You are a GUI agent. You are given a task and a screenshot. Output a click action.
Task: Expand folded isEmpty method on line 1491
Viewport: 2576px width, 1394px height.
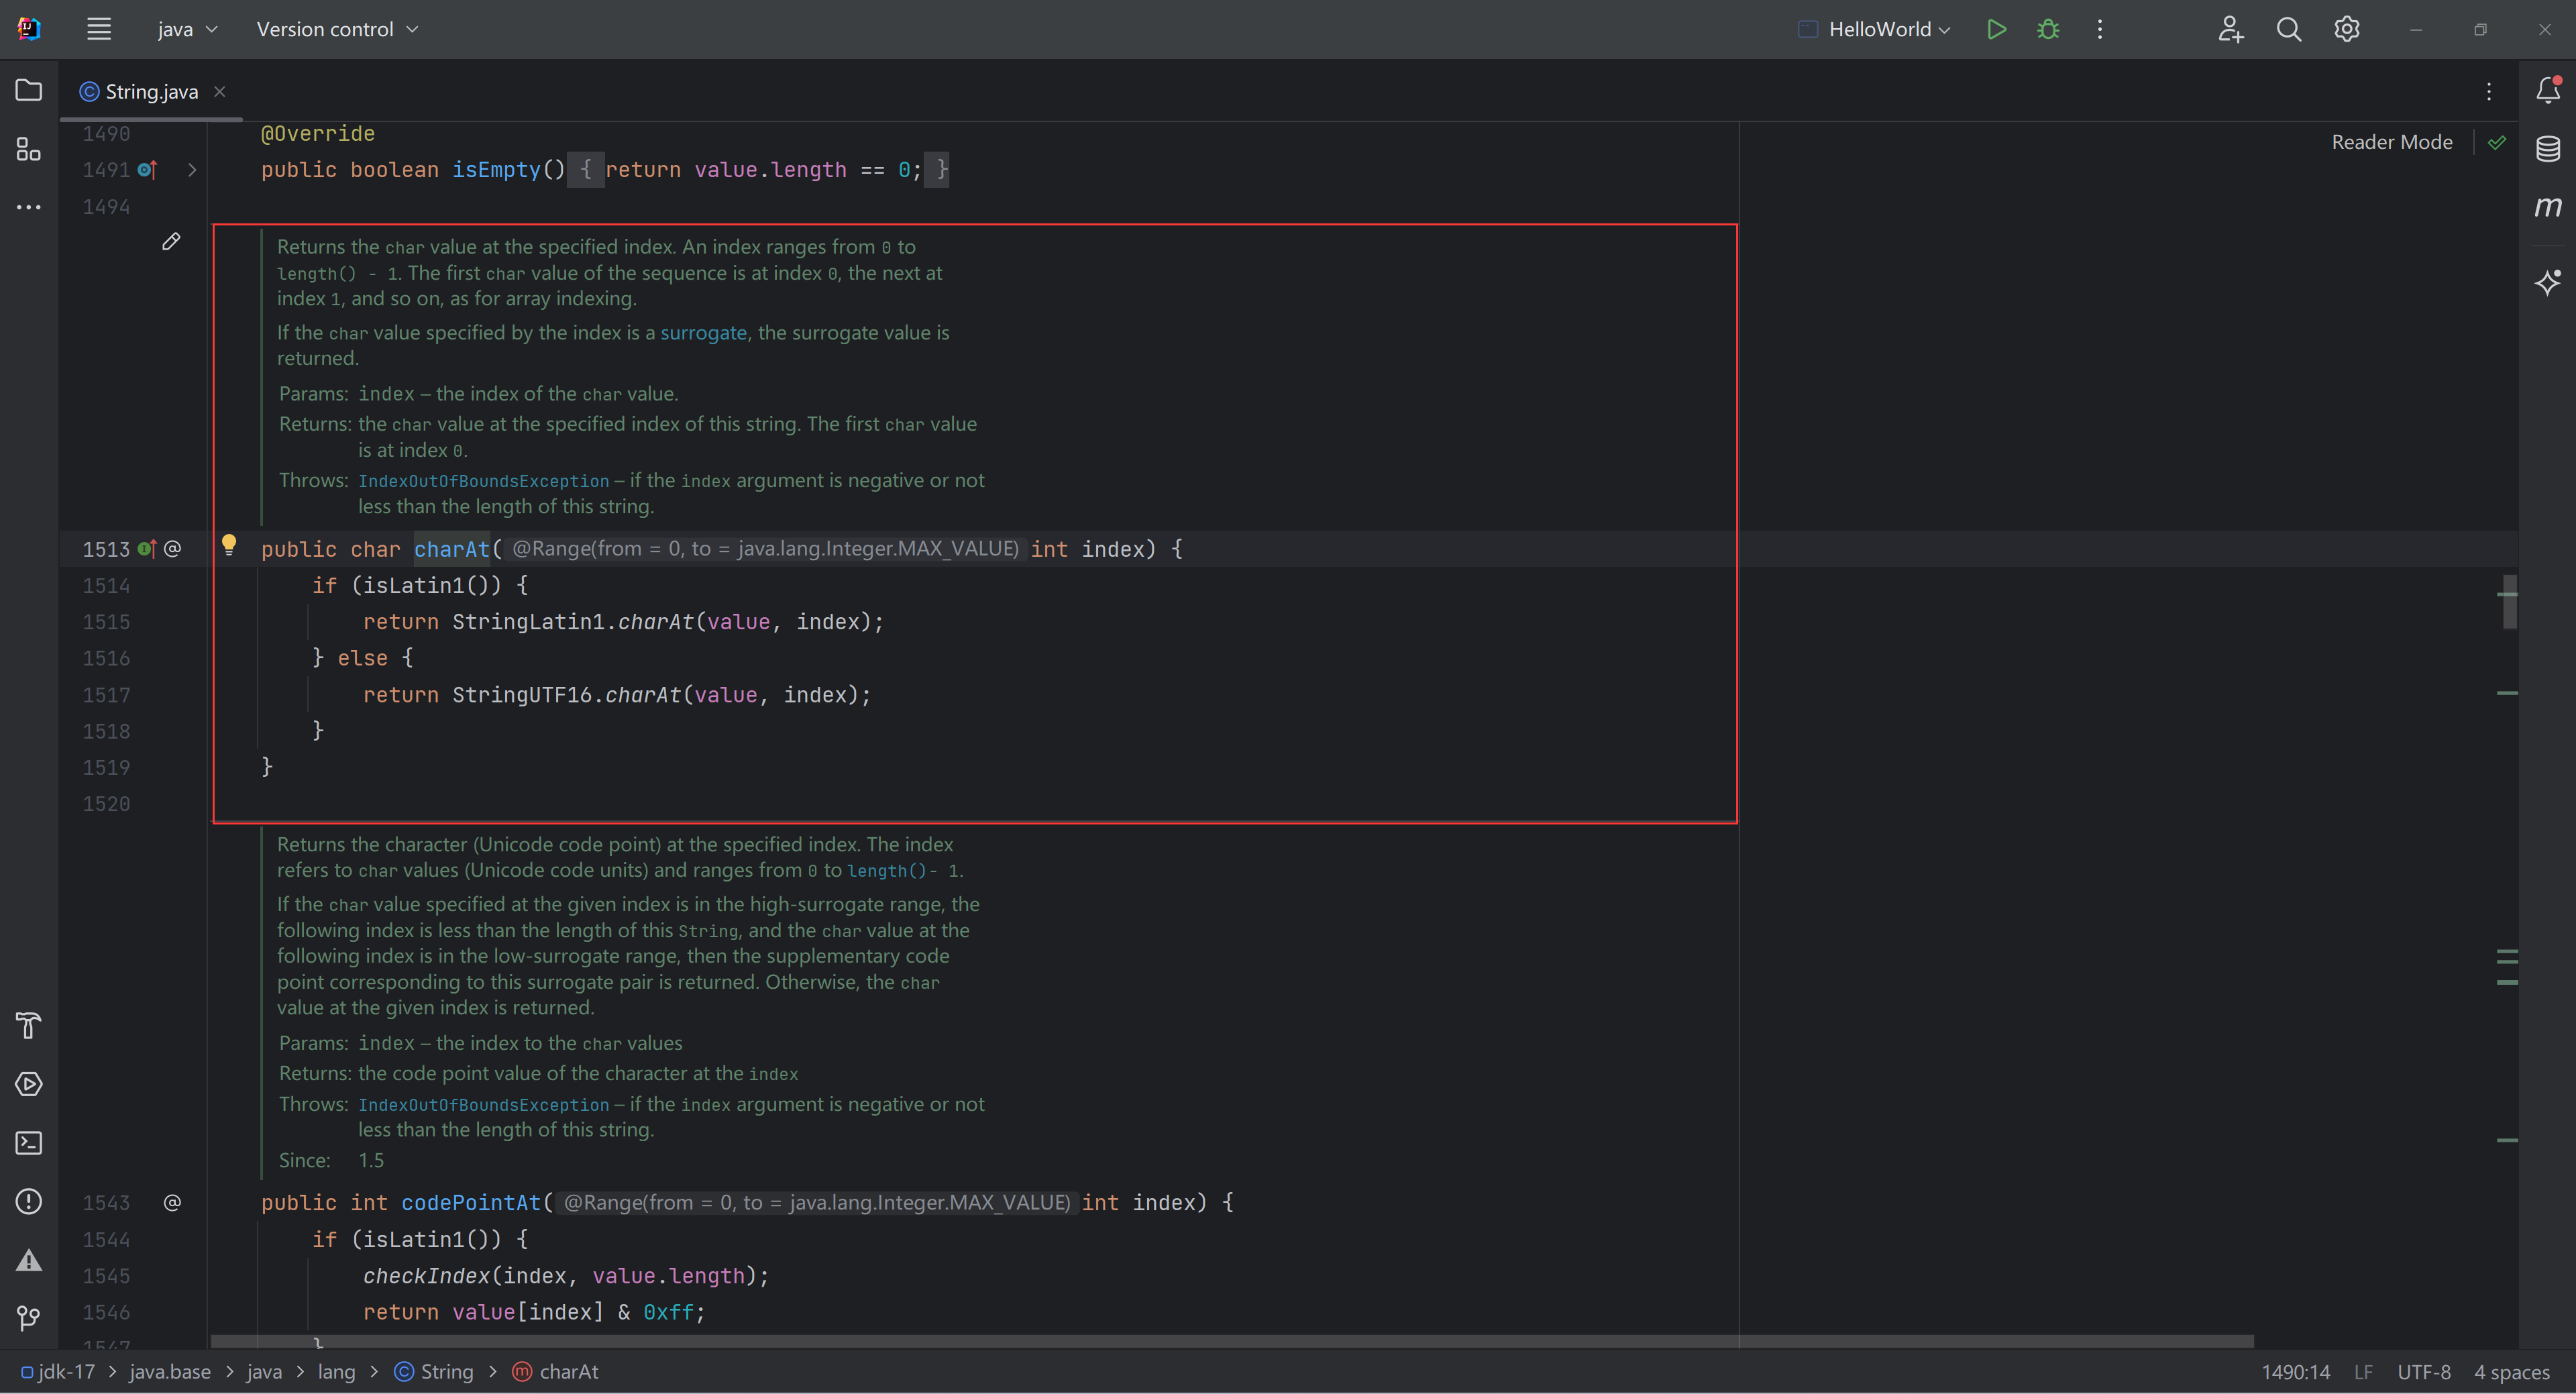coord(192,170)
